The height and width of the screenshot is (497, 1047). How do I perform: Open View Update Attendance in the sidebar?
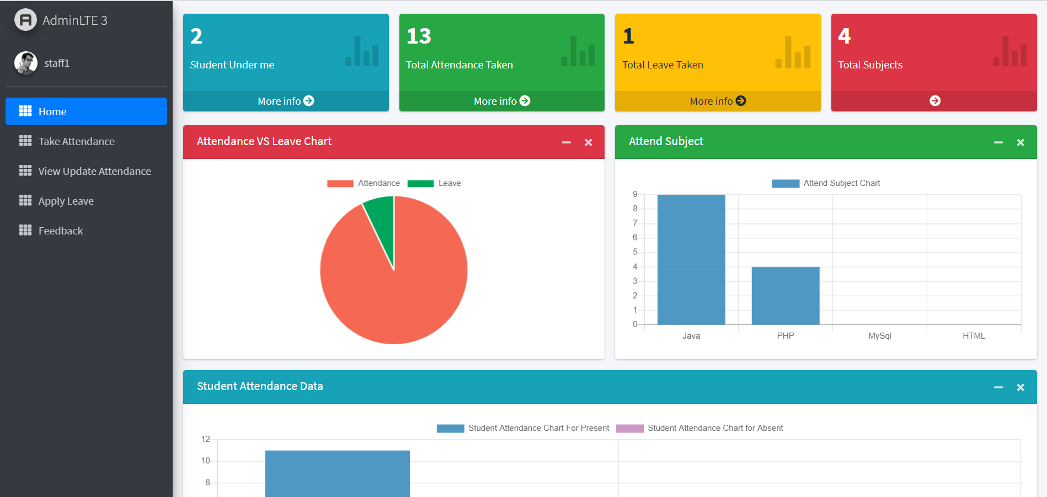[94, 171]
